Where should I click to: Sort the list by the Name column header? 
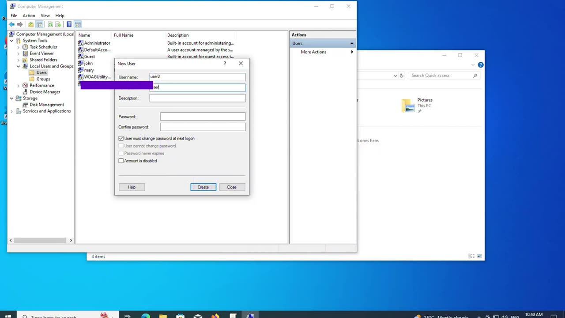[x=94, y=35]
